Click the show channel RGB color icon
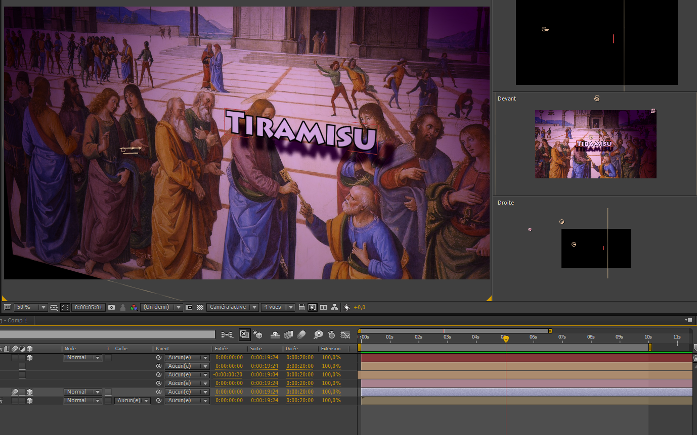The width and height of the screenshot is (697, 435). (134, 307)
